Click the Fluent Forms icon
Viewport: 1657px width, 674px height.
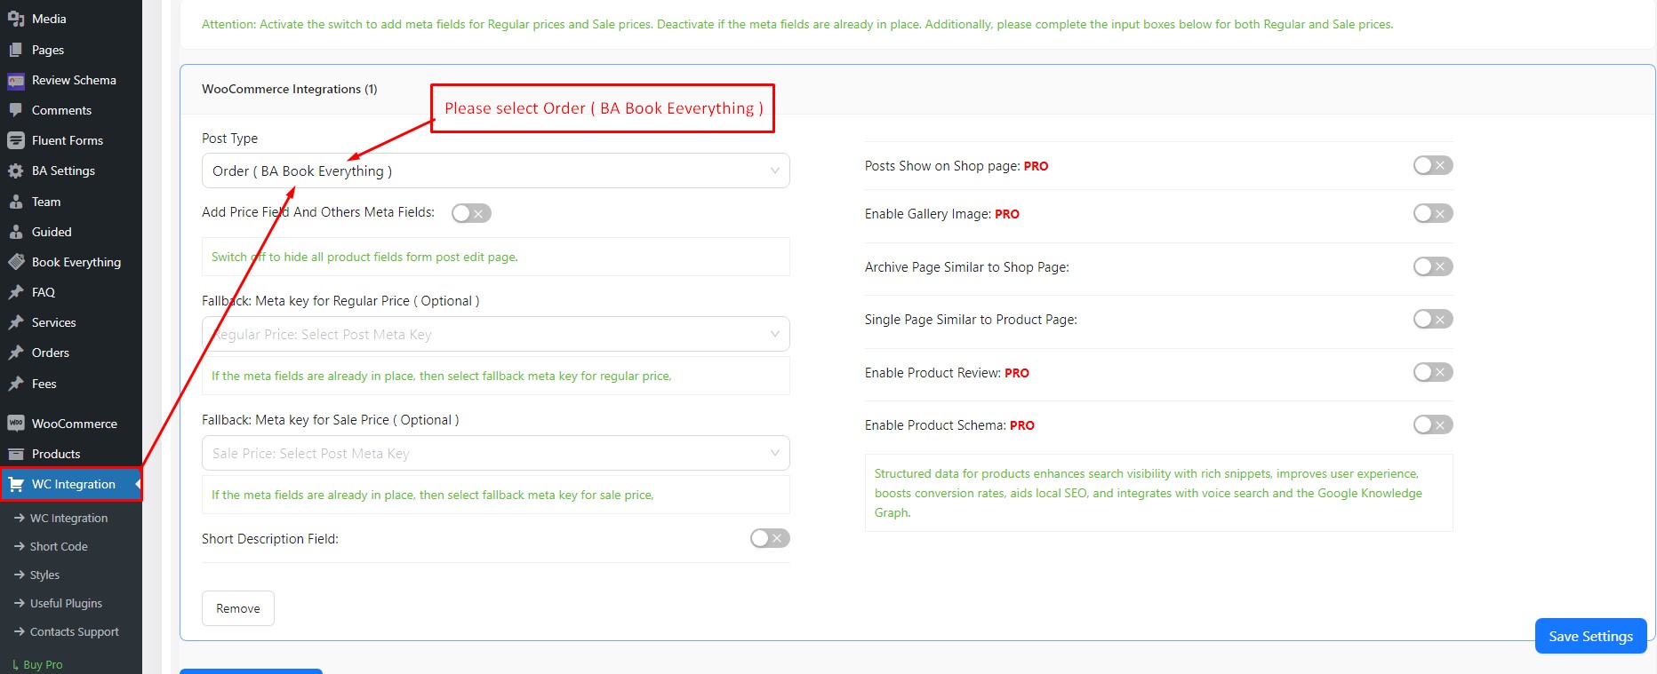16,140
